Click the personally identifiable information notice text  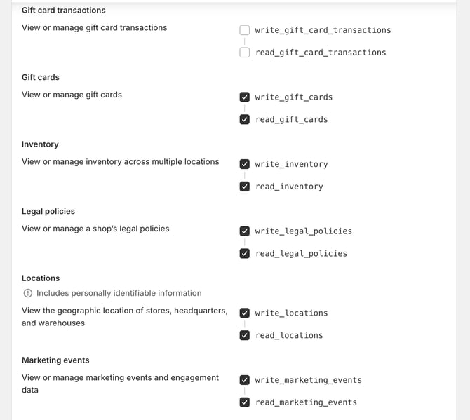click(119, 293)
